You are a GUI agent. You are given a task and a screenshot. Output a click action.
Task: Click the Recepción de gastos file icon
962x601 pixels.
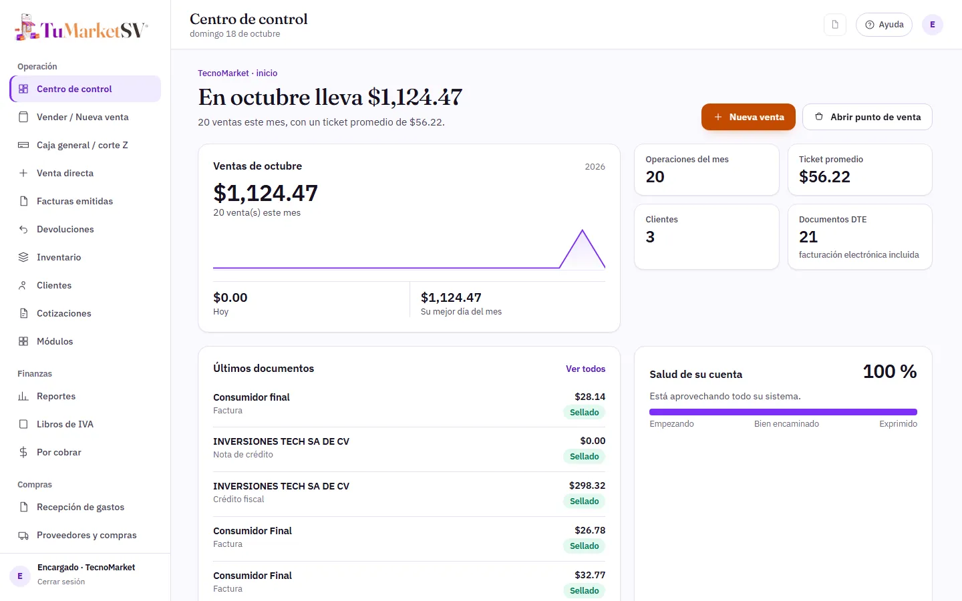[x=23, y=507]
